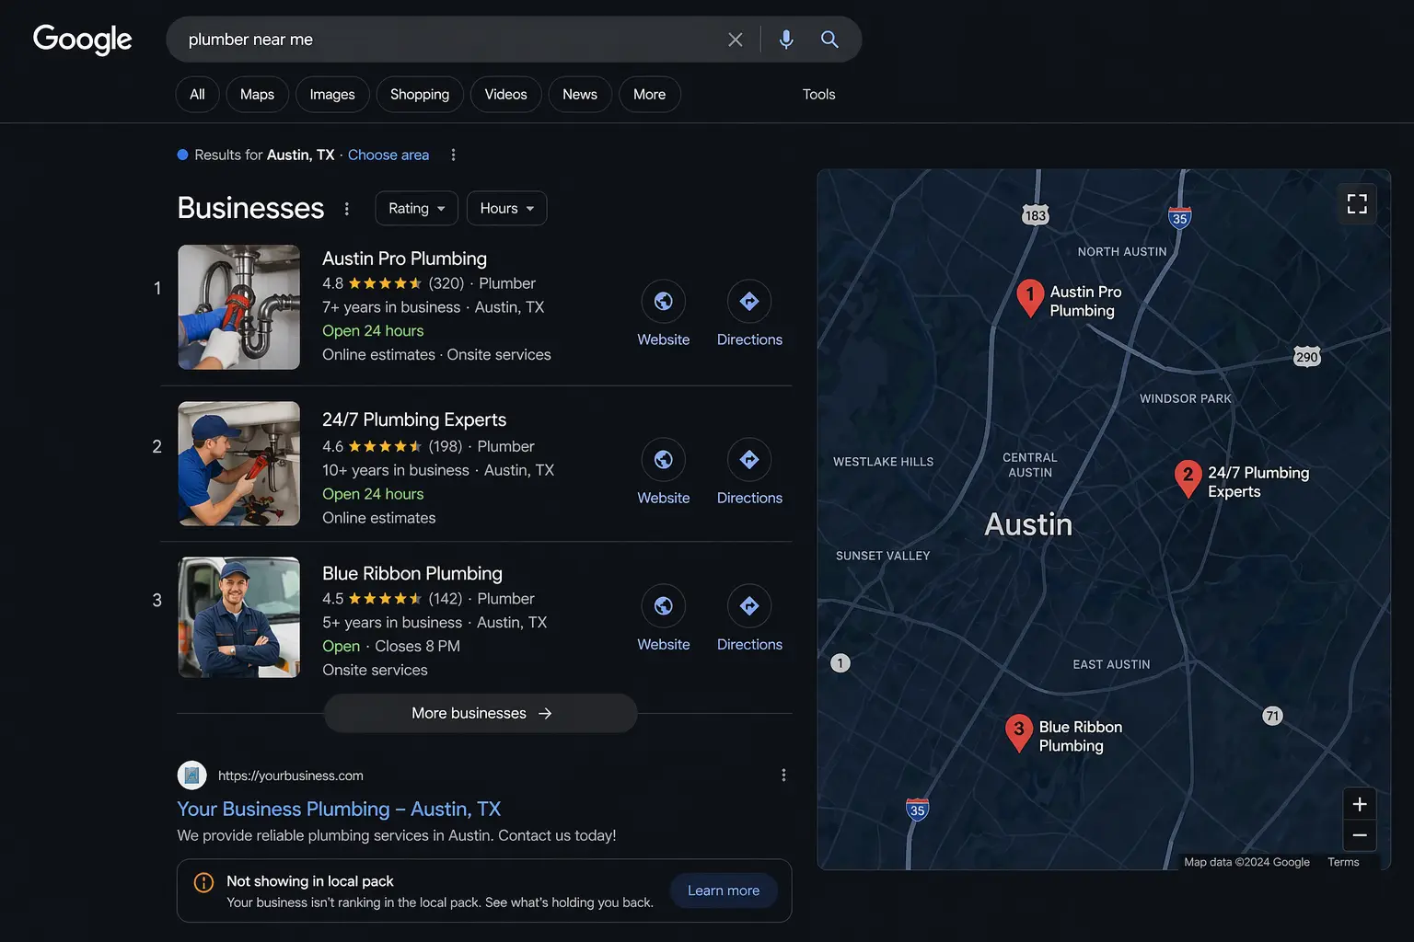The image size is (1414, 942).
Task: Open Austin Pro Plumbing website globe icon
Action: (x=663, y=302)
